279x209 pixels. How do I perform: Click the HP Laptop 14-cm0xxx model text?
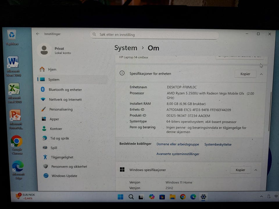point(133,57)
